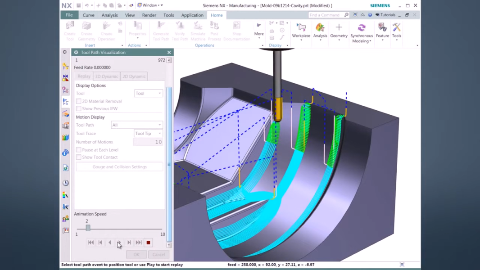Open the blue wireless HD3D sidebar tab
This screenshot has width=480, height=270.
click(x=65, y=153)
